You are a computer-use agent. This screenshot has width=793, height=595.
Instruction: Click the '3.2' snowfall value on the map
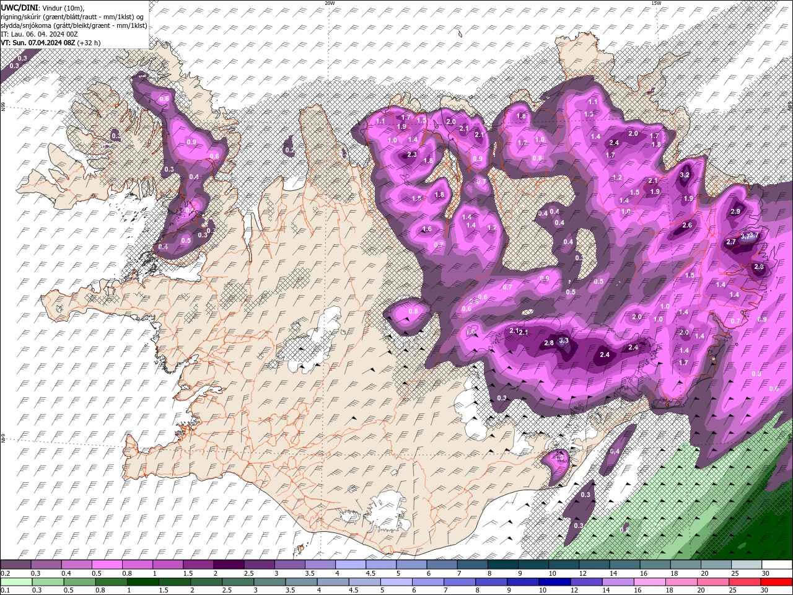click(685, 175)
